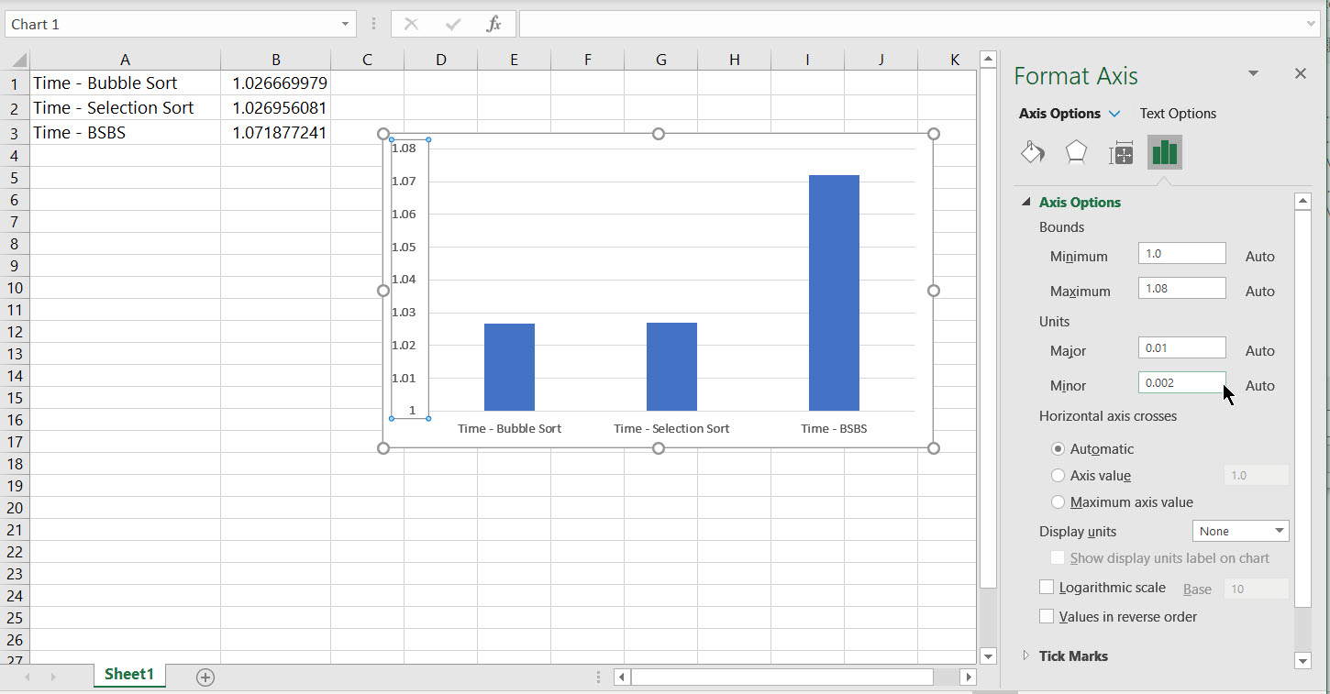1330x694 pixels.
Task: Expand the formula bar dropdown arrow
Action: point(1313,24)
